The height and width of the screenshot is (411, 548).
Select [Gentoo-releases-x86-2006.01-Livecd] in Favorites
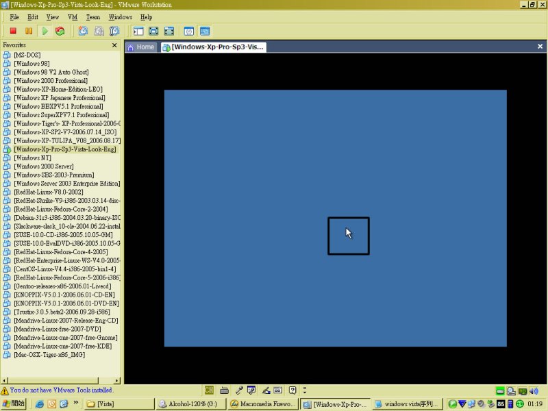coord(62,286)
